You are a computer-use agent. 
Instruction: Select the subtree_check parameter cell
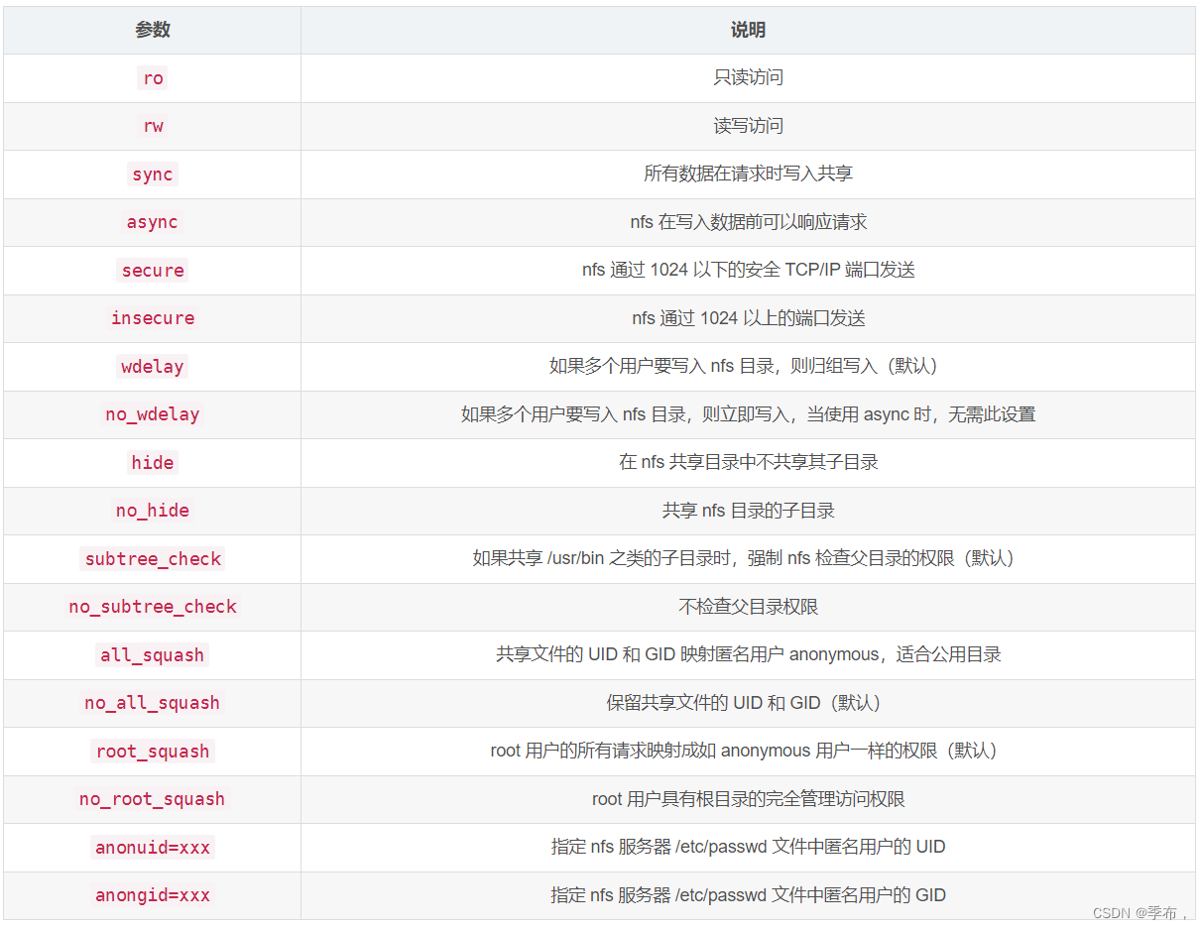(153, 559)
